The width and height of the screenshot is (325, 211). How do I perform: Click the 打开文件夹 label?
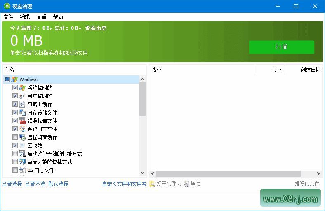[169, 183]
